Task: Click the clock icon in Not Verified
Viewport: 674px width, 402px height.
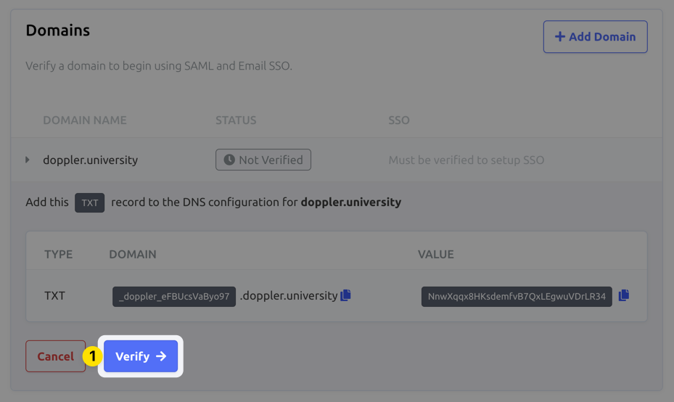Action: [x=229, y=160]
